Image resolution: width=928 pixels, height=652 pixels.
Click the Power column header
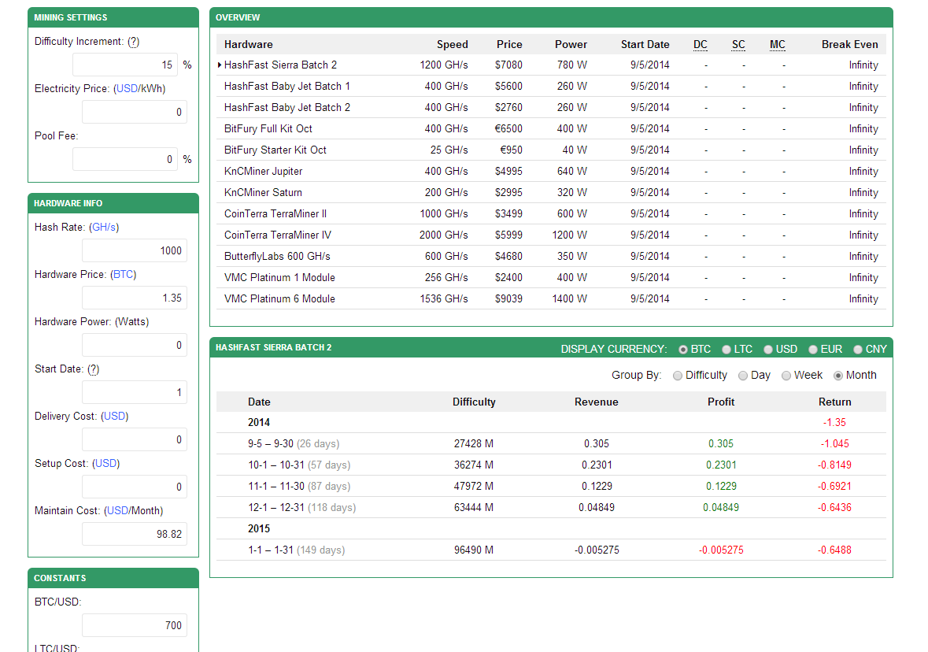coord(571,44)
